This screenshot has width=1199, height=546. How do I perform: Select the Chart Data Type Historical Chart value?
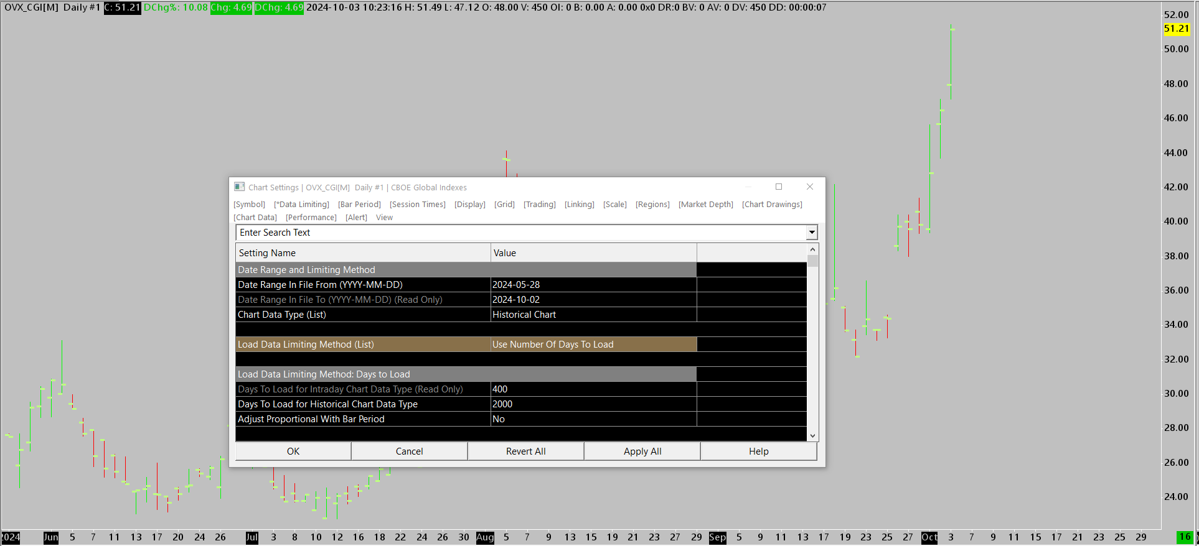pos(594,315)
